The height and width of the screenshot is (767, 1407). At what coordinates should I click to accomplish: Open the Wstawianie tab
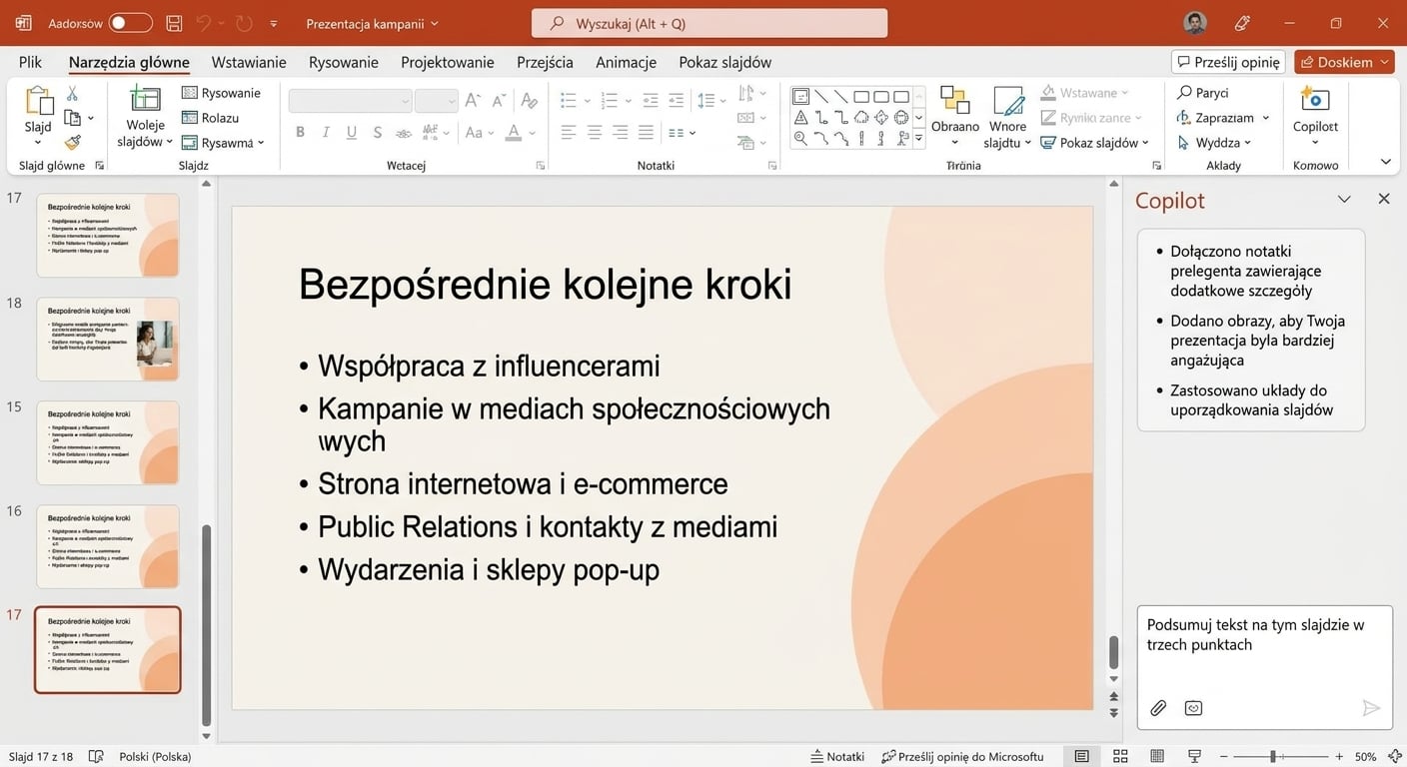(x=249, y=62)
